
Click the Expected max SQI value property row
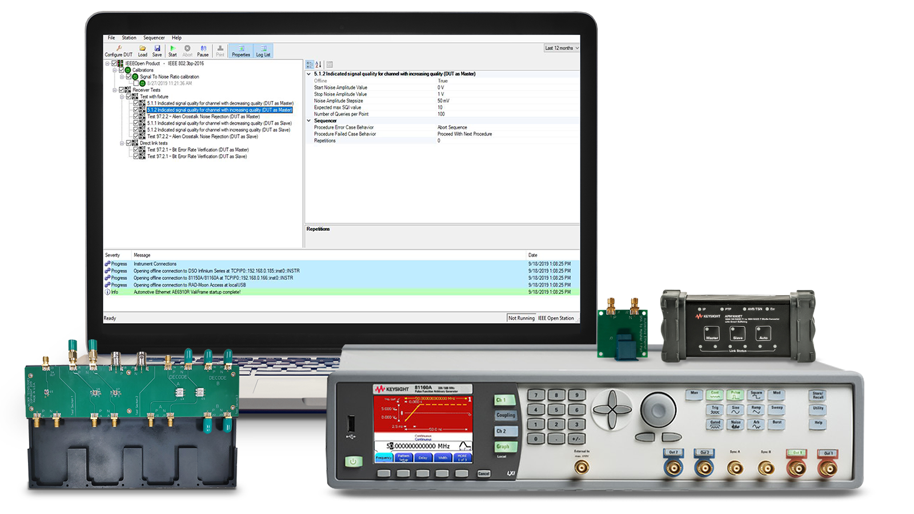(x=443, y=107)
